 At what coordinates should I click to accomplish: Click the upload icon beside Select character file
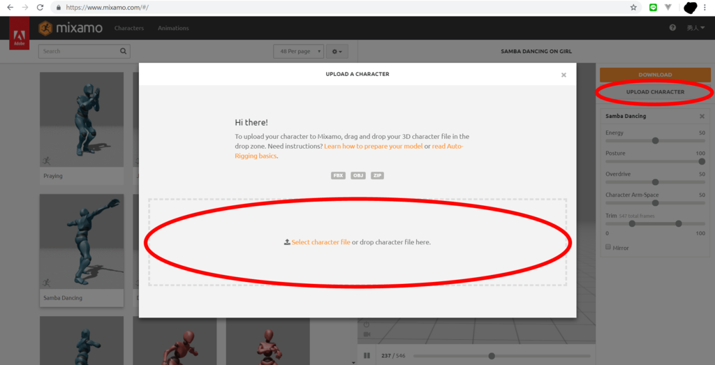pos(287,242)
